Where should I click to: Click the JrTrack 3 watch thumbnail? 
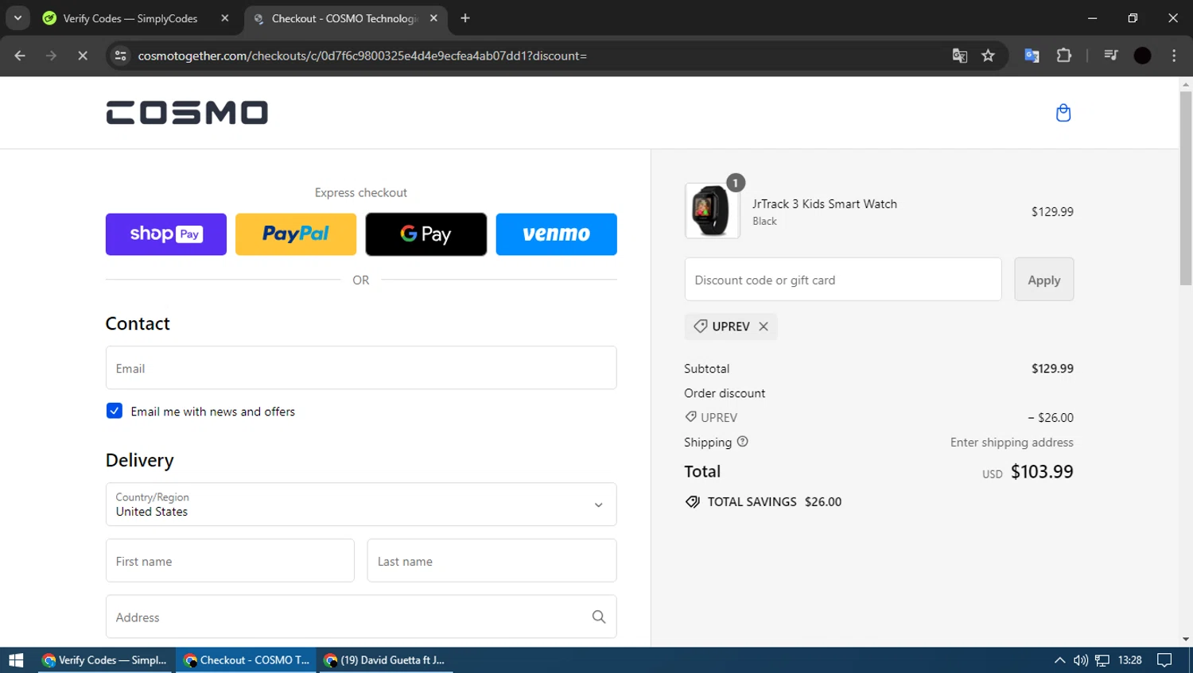pos(712,211)
